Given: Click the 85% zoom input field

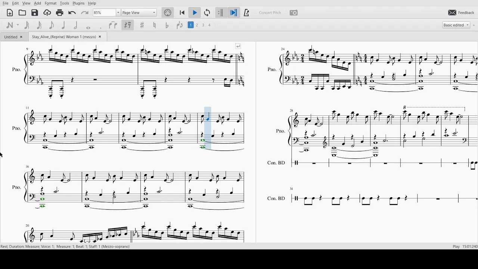Looking at the screenshot, I should [104, 13].
